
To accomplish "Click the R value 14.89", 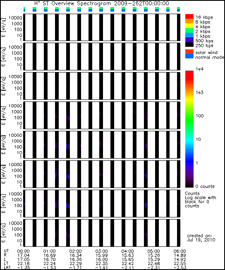I will (x=180, y=256).
